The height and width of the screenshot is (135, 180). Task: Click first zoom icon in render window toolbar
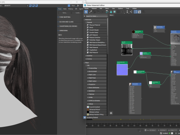click(30, 6)
